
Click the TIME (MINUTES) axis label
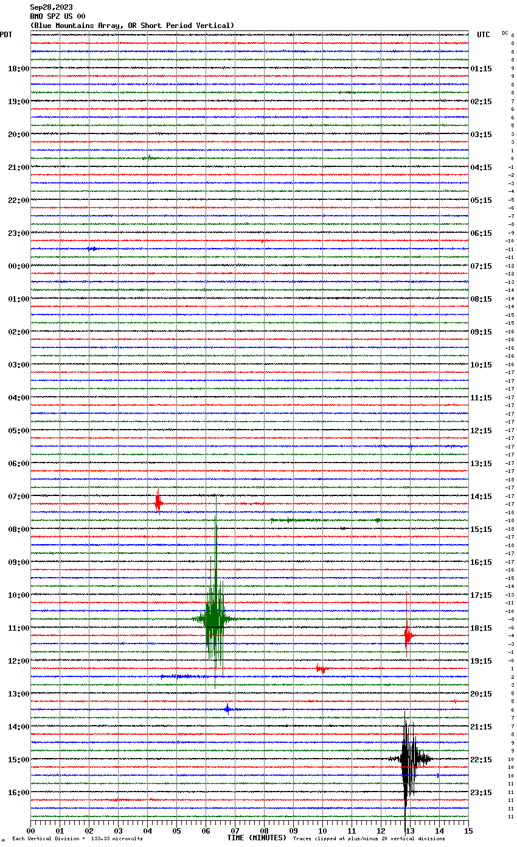[257, 838]
